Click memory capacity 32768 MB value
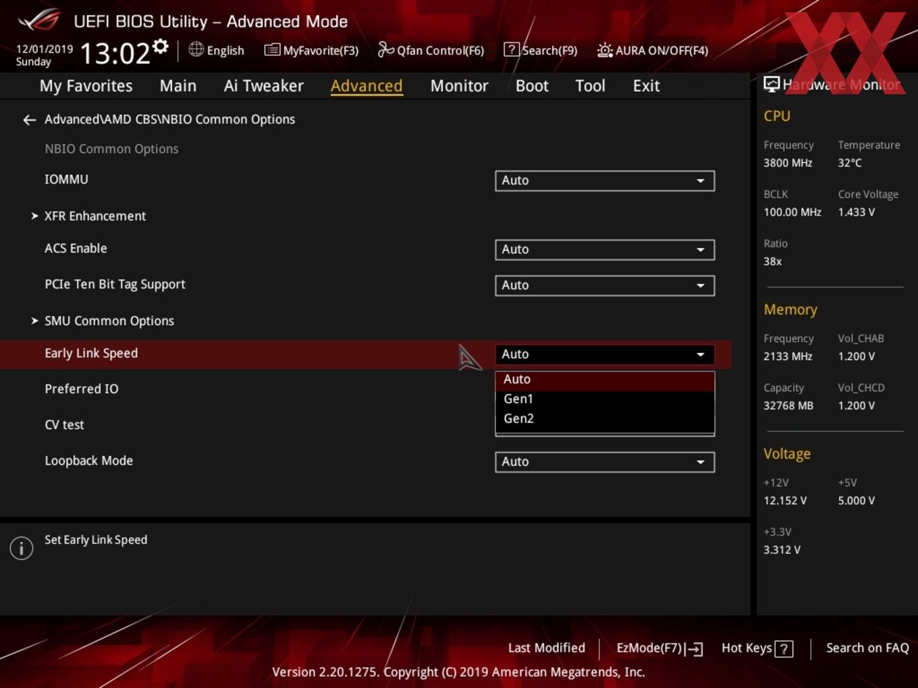This screenshot has height=688, width=918. tap(788, 406)
